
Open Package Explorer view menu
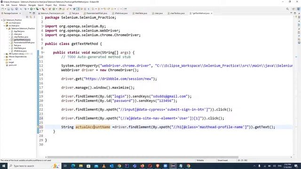pos(34,17)
